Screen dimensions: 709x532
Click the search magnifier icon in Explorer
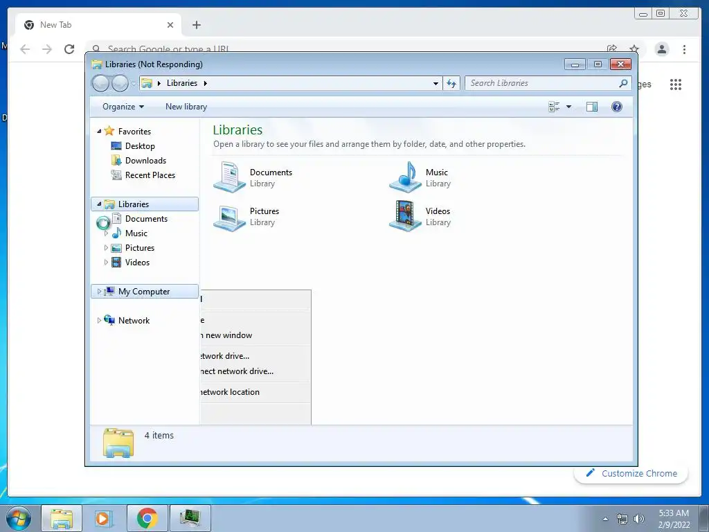pos(623,83)
